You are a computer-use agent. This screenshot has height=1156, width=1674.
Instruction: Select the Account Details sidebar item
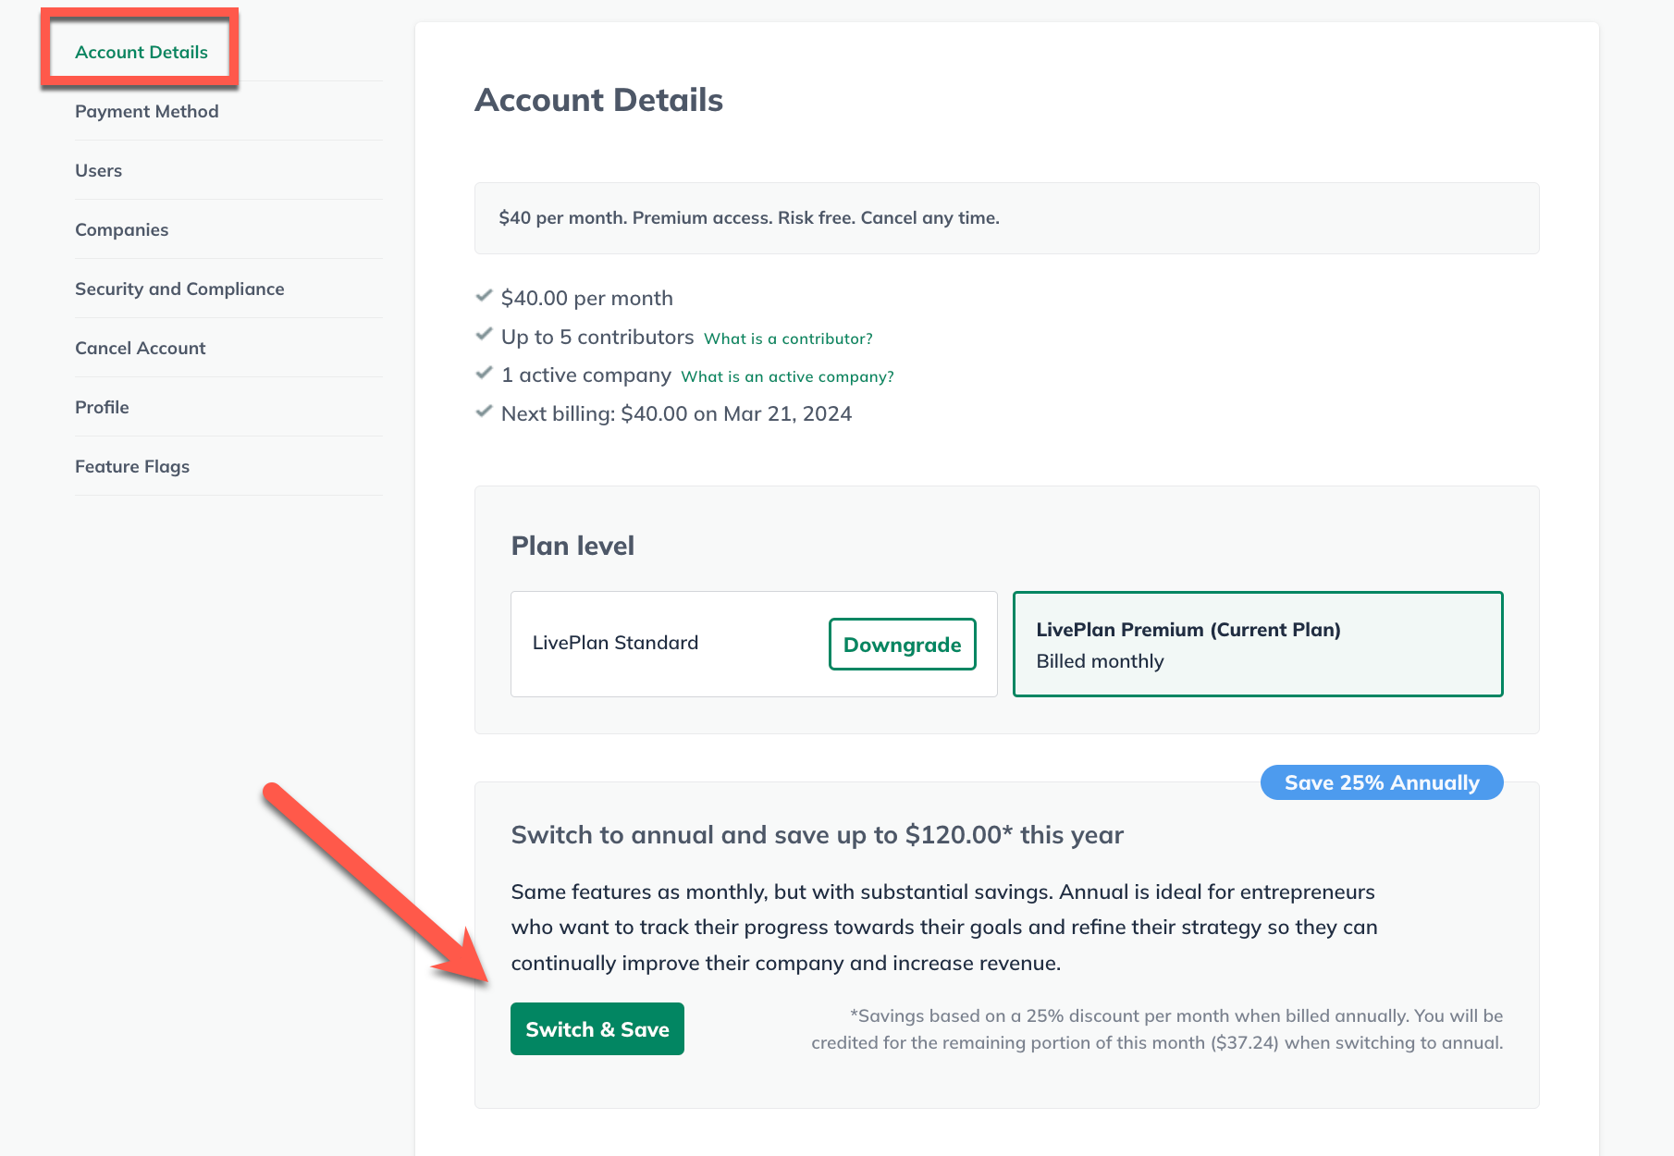point(141,52)
